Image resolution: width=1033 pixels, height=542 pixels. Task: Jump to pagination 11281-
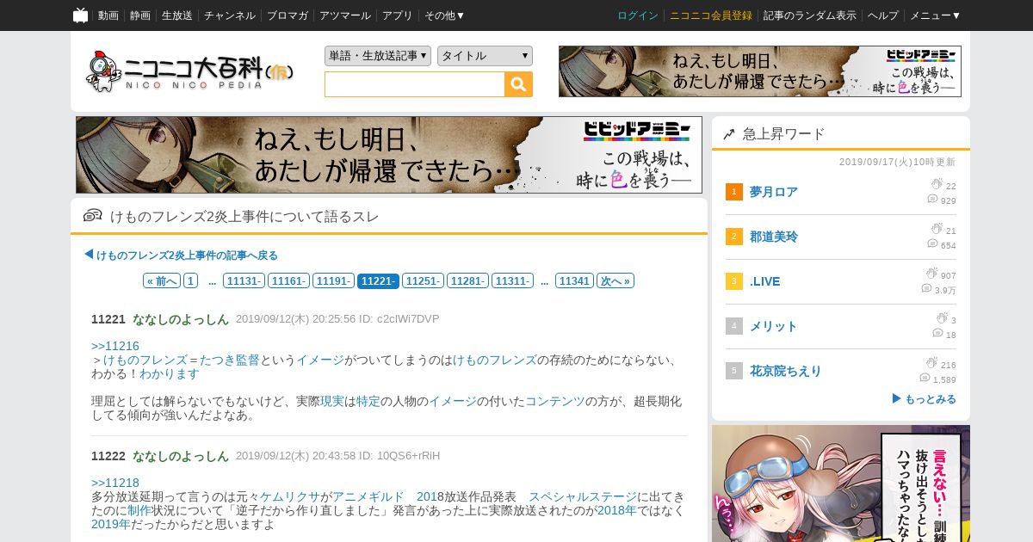pyautogui.click(x=468, y=280)
